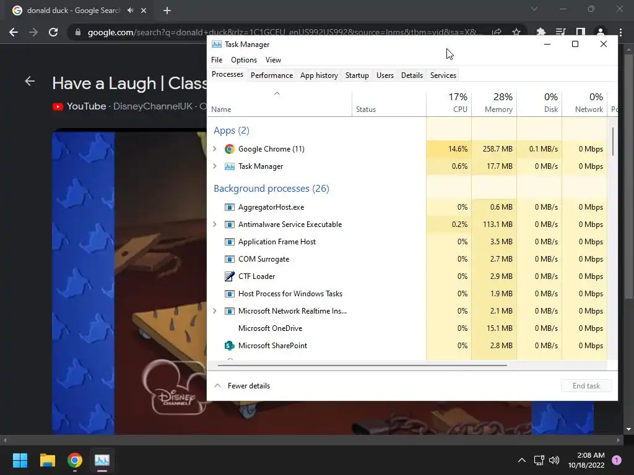Click the share page icon in address bar
The width and height of the screenshot is (634, 475).
click(497, 32)
